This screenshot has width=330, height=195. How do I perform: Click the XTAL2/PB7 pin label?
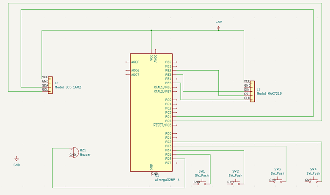(162, 91)
